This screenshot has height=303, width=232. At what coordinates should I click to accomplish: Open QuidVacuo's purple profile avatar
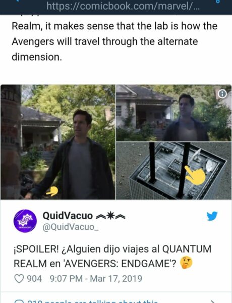[x=25, y=221]
